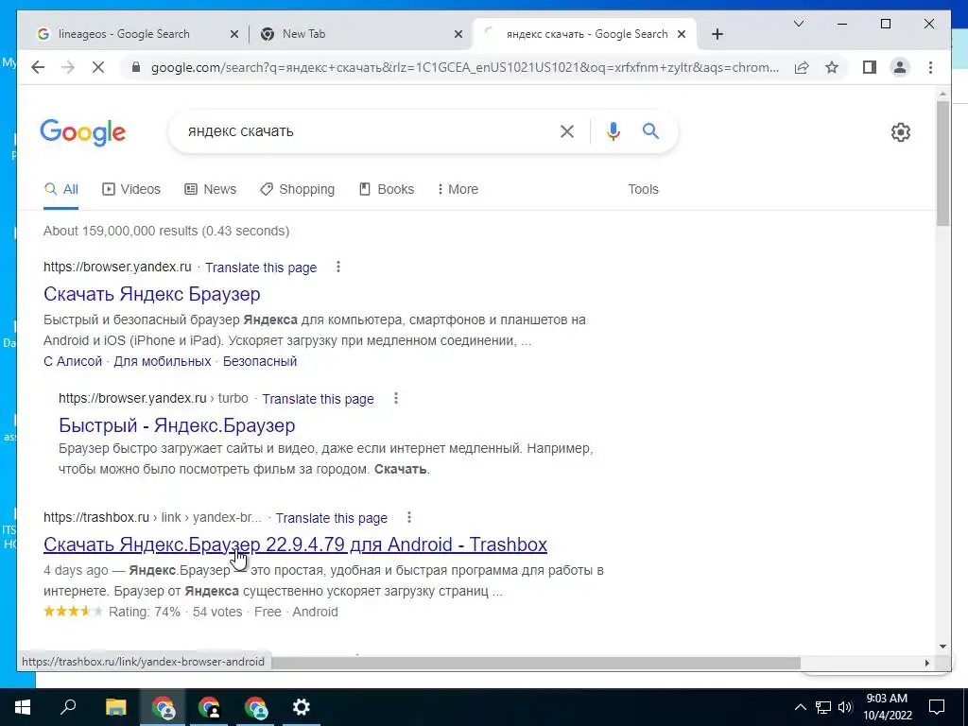The image size is (968, 726).
Task: Open the tab search chevron
Action: click(x=798, y=24)
